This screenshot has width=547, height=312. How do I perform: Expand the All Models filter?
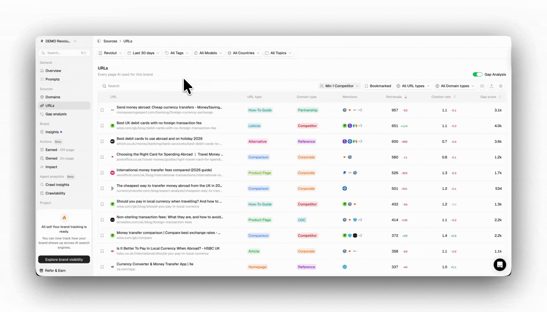208,53
